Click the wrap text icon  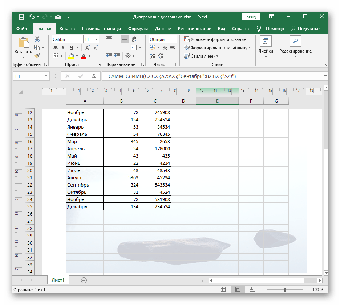pyautogui.click(x=134, y=39)
